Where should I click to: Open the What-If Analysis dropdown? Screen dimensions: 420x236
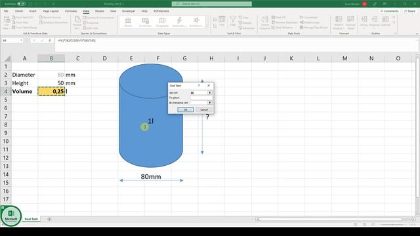coord(339,23)
